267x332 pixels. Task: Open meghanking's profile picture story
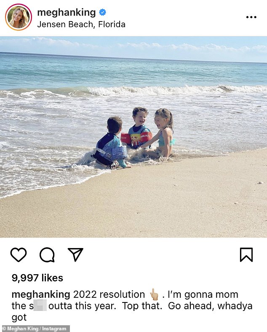pos(19,17)
